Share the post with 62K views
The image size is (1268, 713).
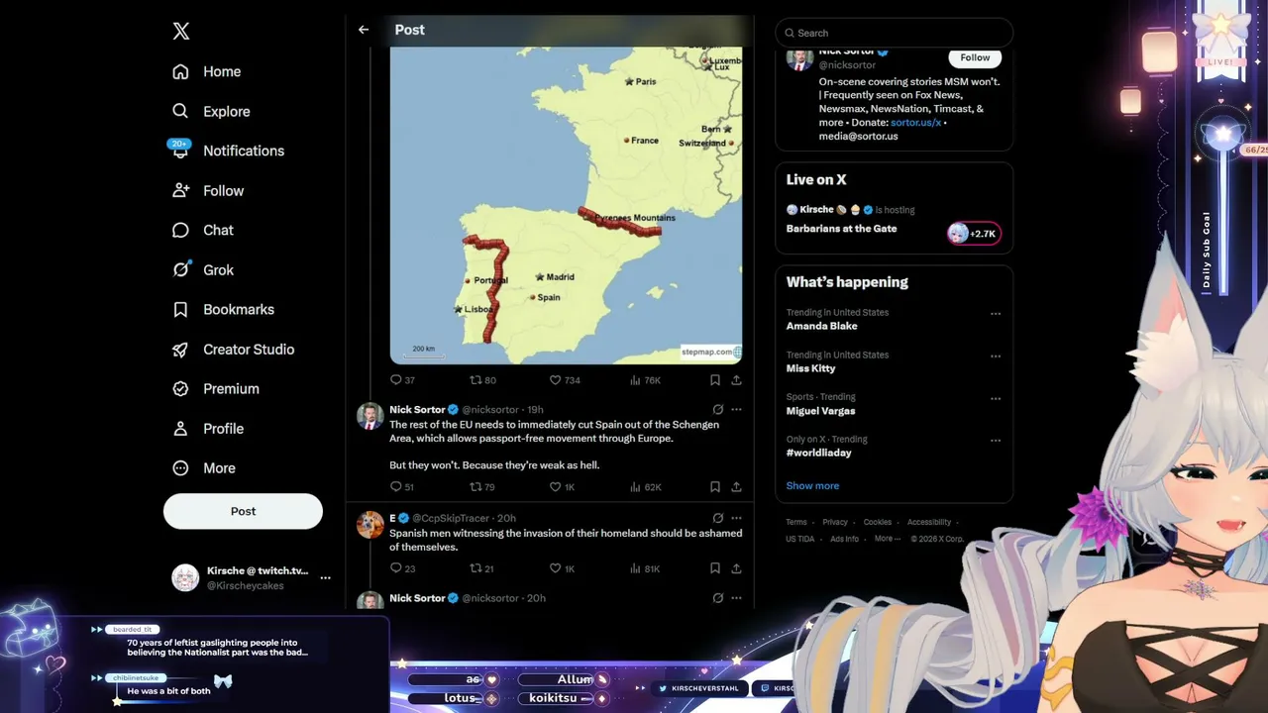[x=736, y=487]
